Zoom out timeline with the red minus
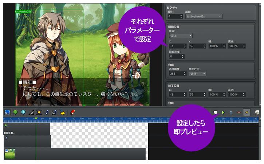The image size is (264, 164). 239,112
